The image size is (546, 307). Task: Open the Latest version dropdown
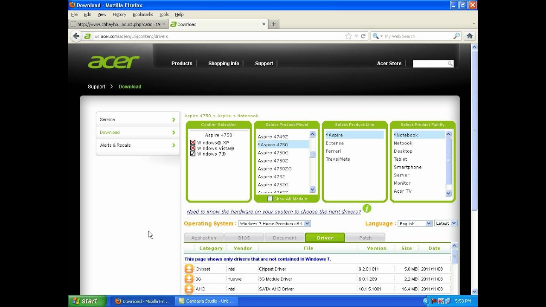(446, 223)
